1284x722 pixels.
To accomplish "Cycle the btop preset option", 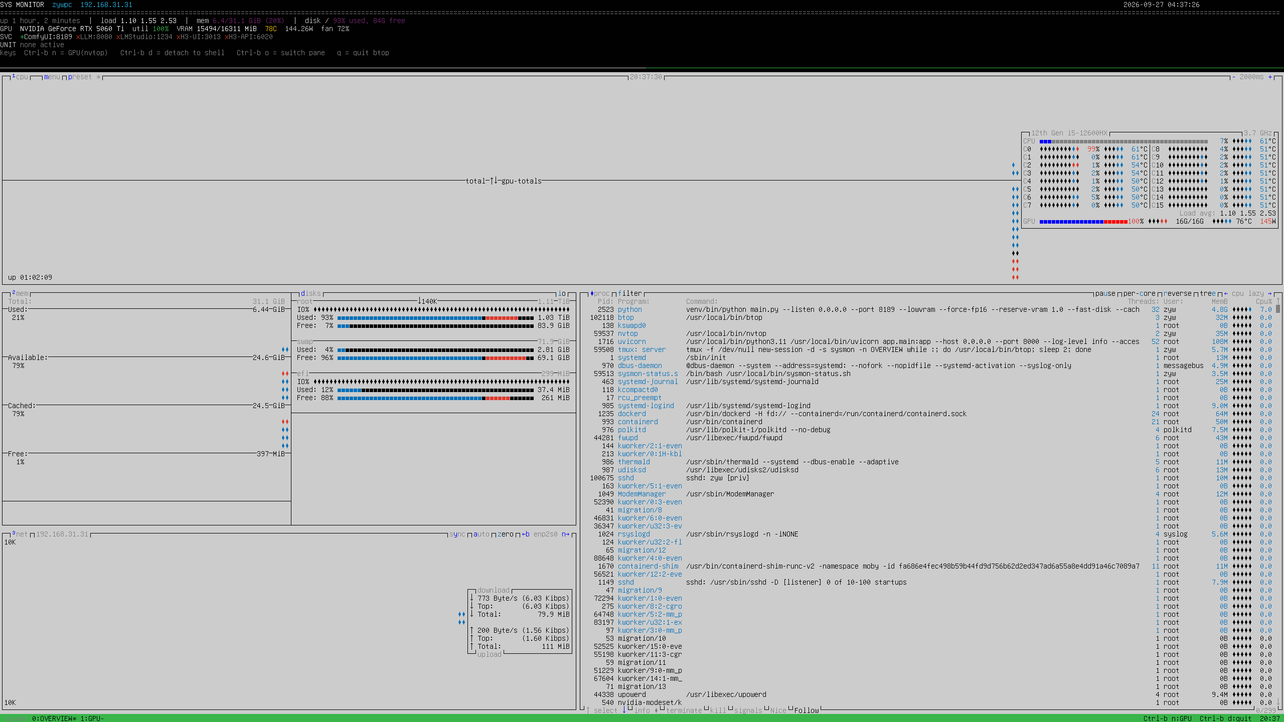I will point(84,77).
